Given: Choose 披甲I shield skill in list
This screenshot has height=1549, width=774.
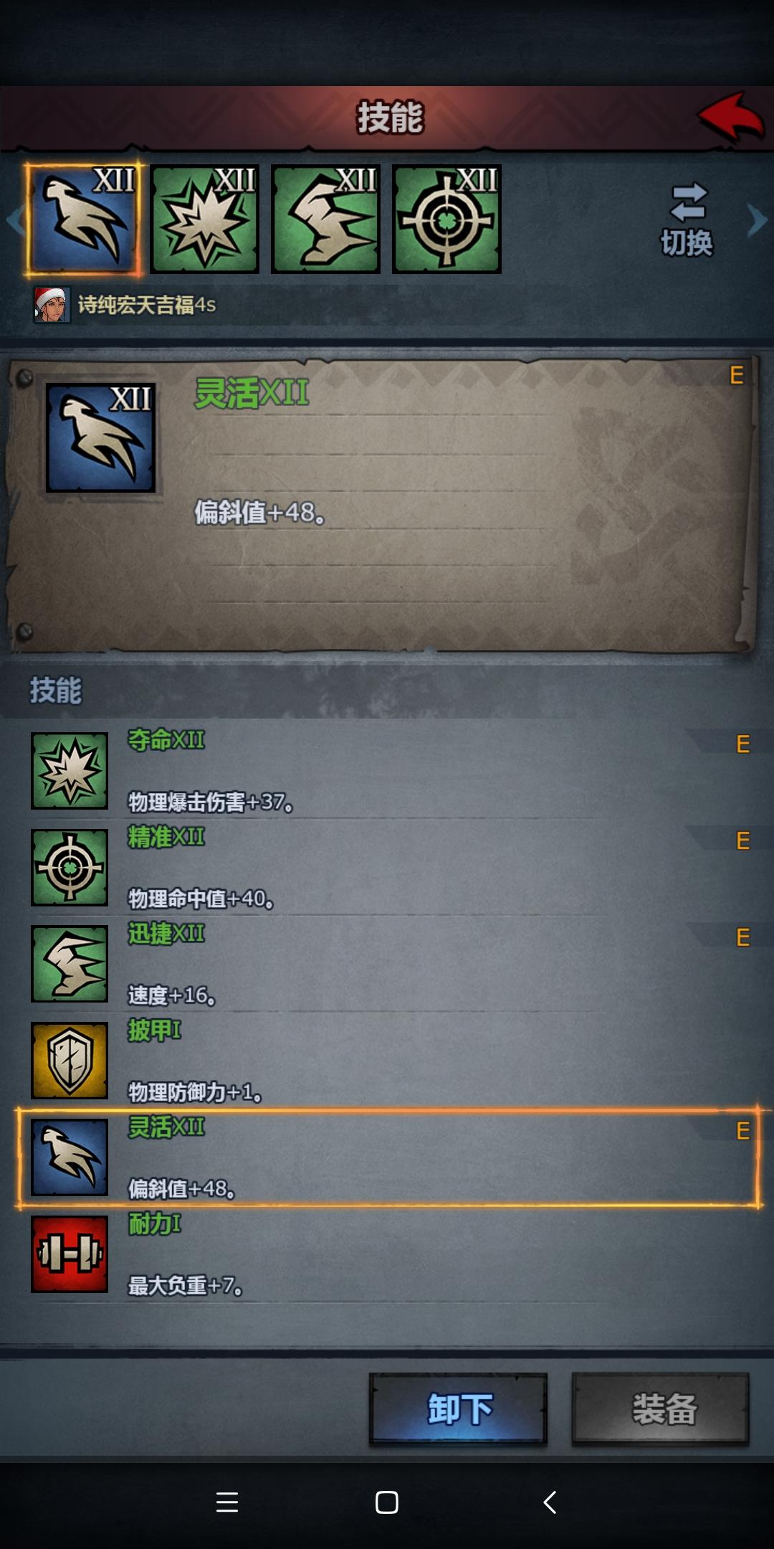Looking at the screenshot, I should tap(387, 1061).
